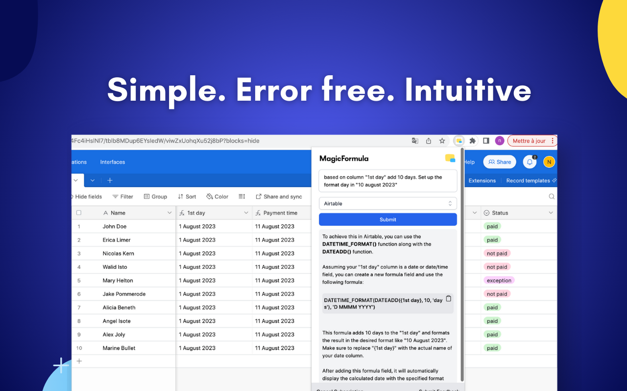Open Record templates
Screen dimensions: 627x391
pos(531,180)
